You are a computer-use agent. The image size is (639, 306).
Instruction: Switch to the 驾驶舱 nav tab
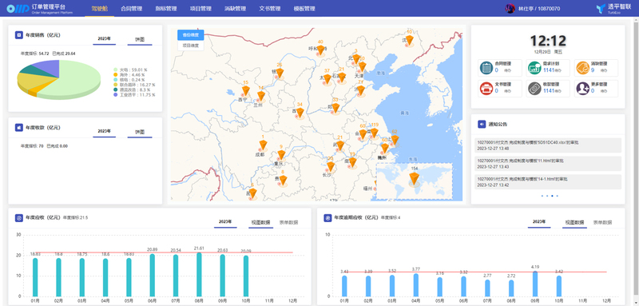(x=99, y=9)
